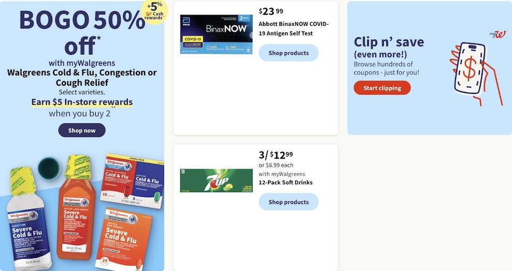Open Shop products for BinaxNOW test
Viewport: 512px width, 271px height.
tap(289, 53)
